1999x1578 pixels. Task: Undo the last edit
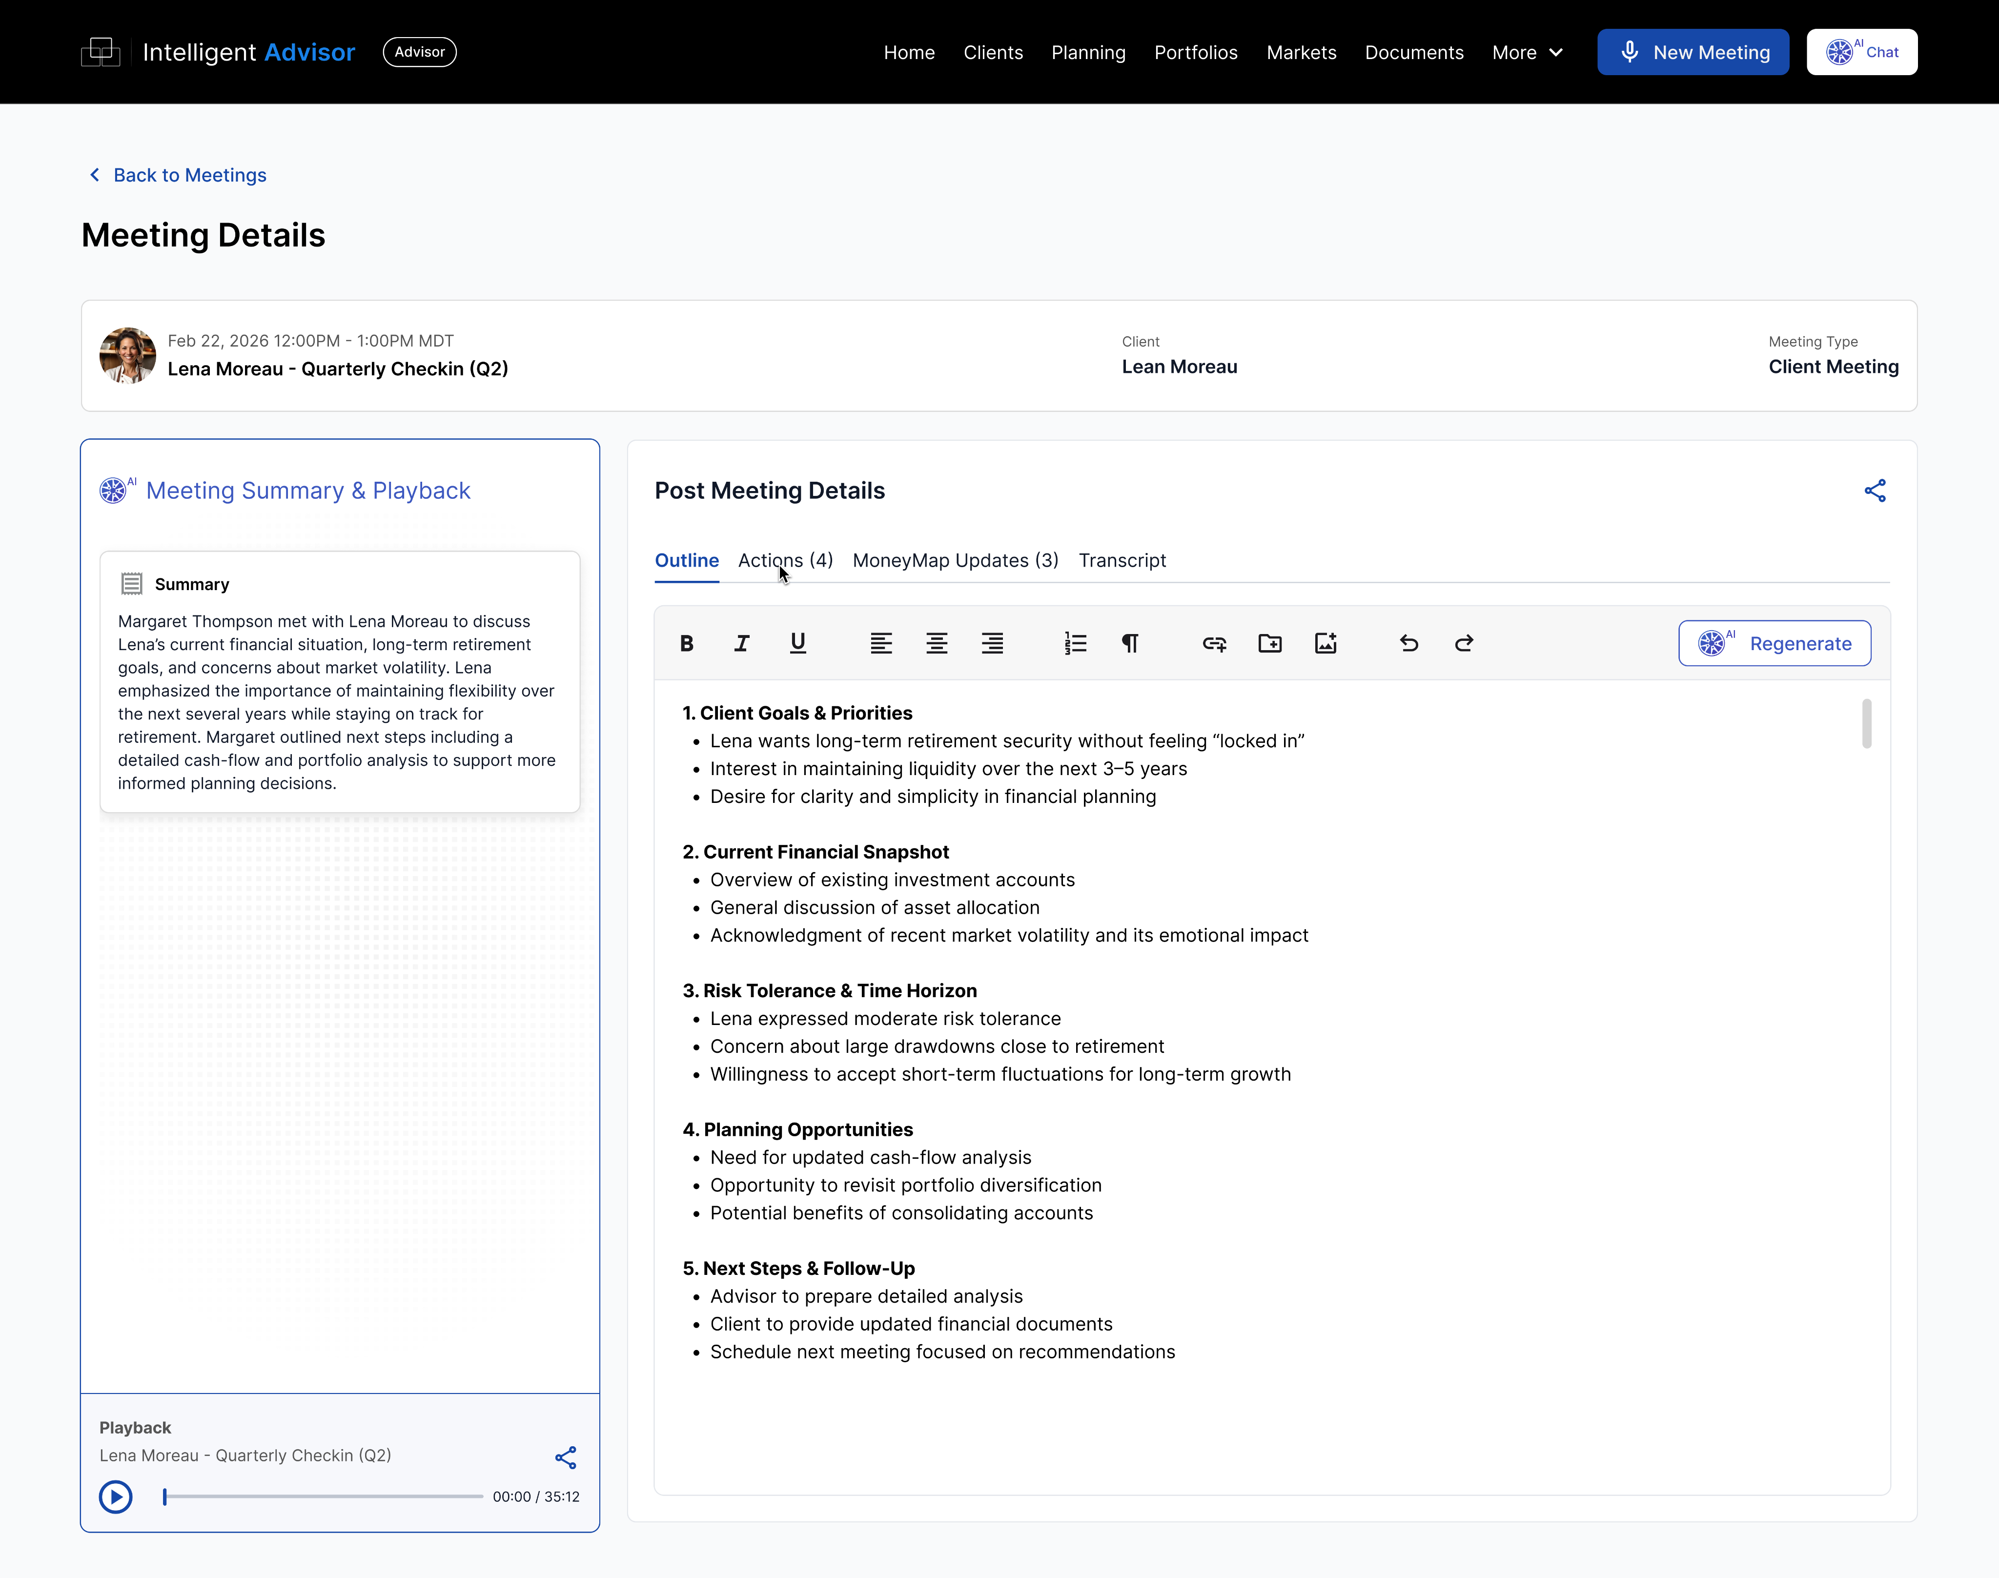pos(1408,643)
